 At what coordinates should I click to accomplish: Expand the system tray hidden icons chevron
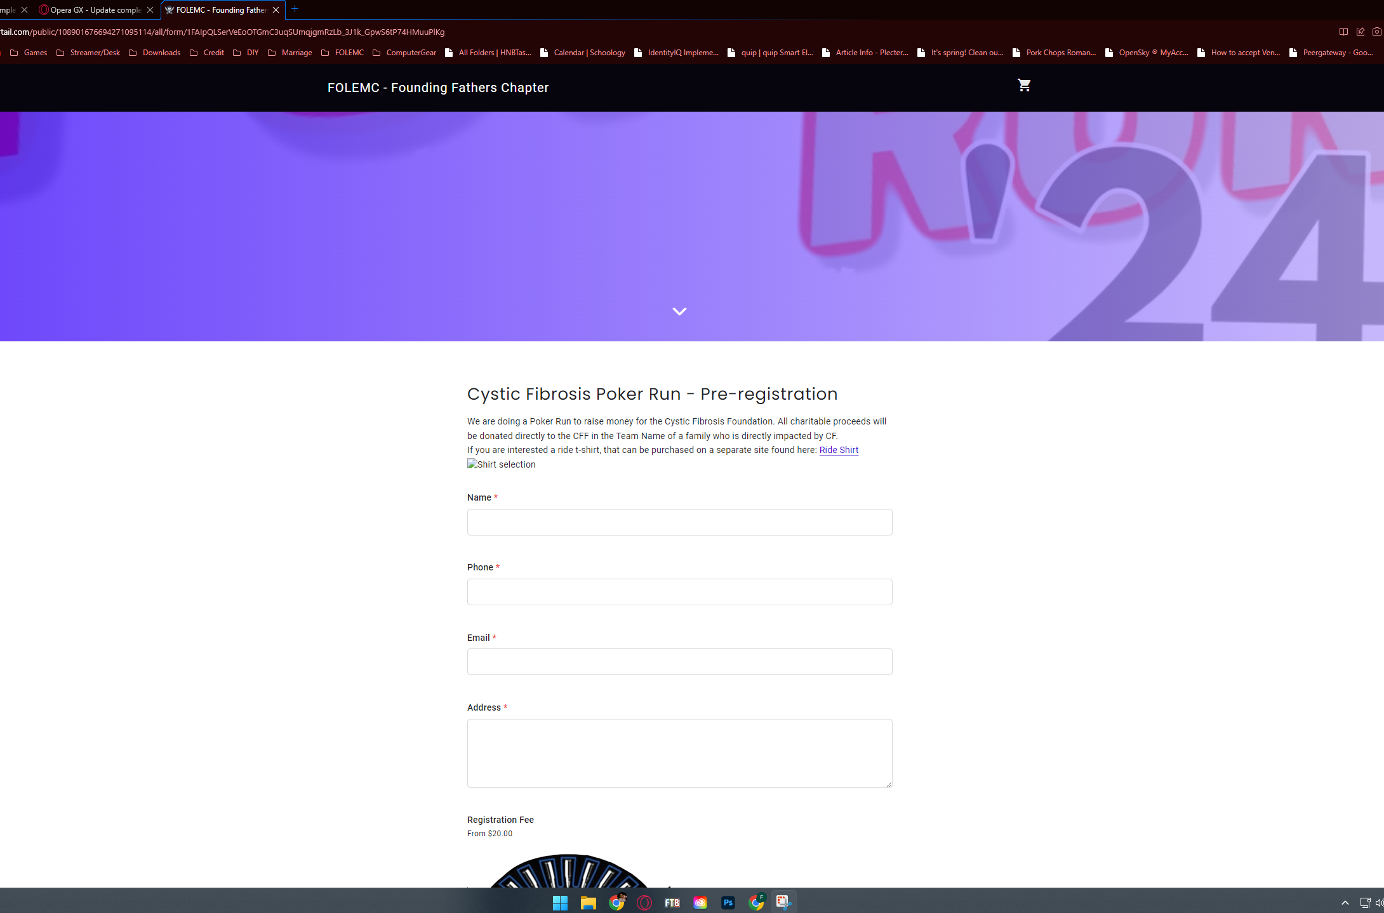pos(1345,903)
